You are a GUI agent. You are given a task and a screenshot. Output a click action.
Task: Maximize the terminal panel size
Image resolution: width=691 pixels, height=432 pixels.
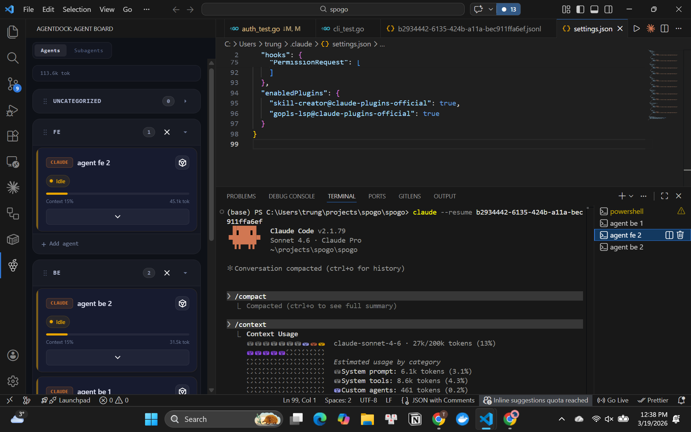[x=664, y=196]
